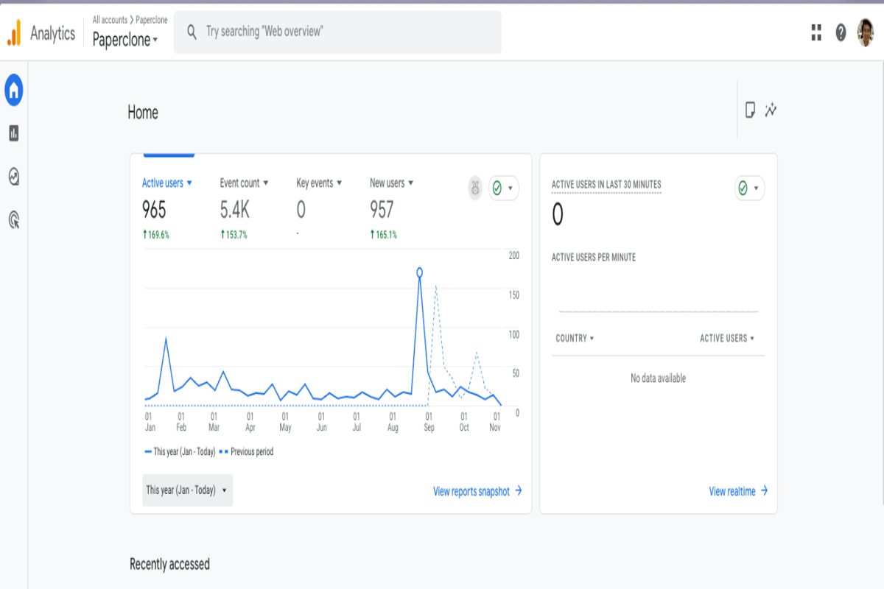Open the Explore icon in sidebar
The height and width of the screenshot is (589, 884).
14,177
